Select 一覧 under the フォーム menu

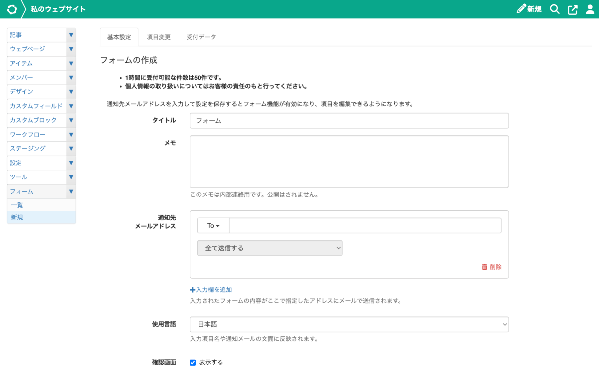click(17, 205)
